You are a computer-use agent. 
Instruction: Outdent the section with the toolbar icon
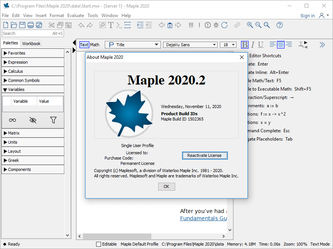click(x=149, y=25)
